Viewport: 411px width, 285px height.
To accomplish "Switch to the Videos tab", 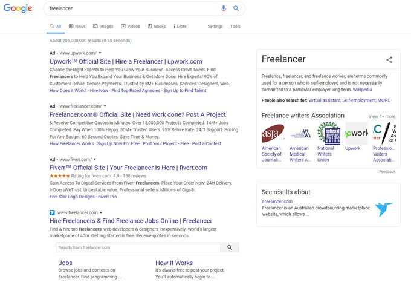I will pyautogui.click(x=131, y=26).
